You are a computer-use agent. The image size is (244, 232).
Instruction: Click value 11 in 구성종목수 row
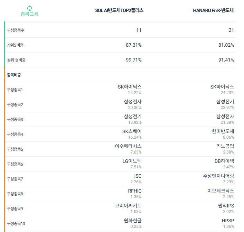tap(139, 30)
